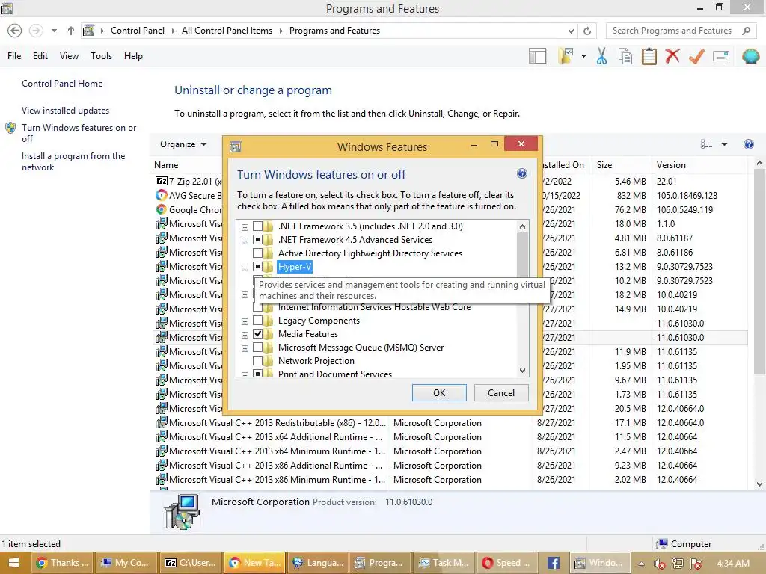Viewport: 766px width, 574px height.
Task: Expand Microsoft Message Queue Server node
Action: click(245, 348)
